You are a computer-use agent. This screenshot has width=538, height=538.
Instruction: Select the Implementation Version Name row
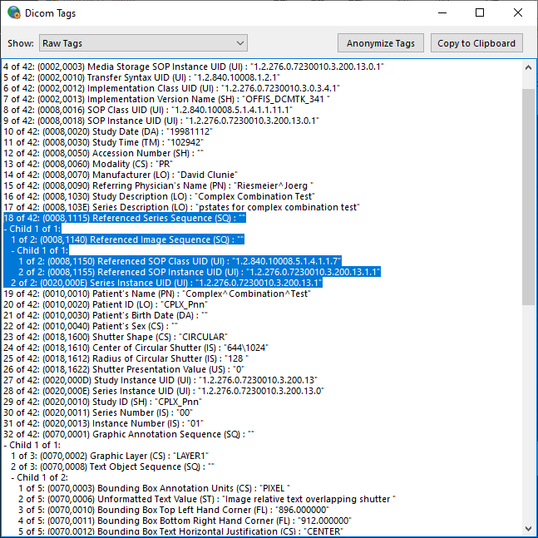pyautogui.click(x=166, y=99)
